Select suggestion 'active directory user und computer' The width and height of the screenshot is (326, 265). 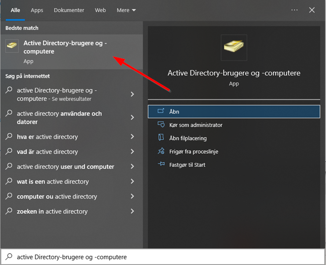[x=72, y=166]
